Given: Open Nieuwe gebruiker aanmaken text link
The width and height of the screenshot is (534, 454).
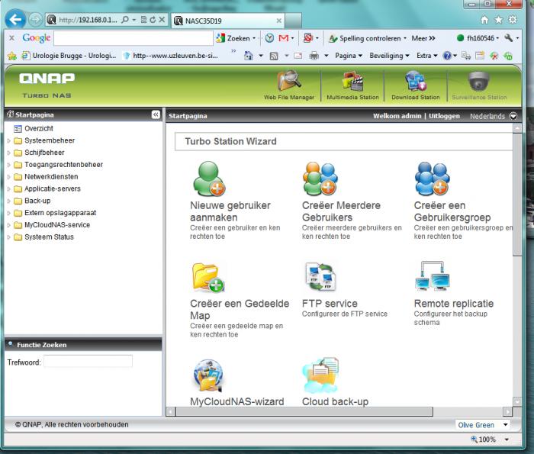Looking at the screenshot, I should 230,211.
